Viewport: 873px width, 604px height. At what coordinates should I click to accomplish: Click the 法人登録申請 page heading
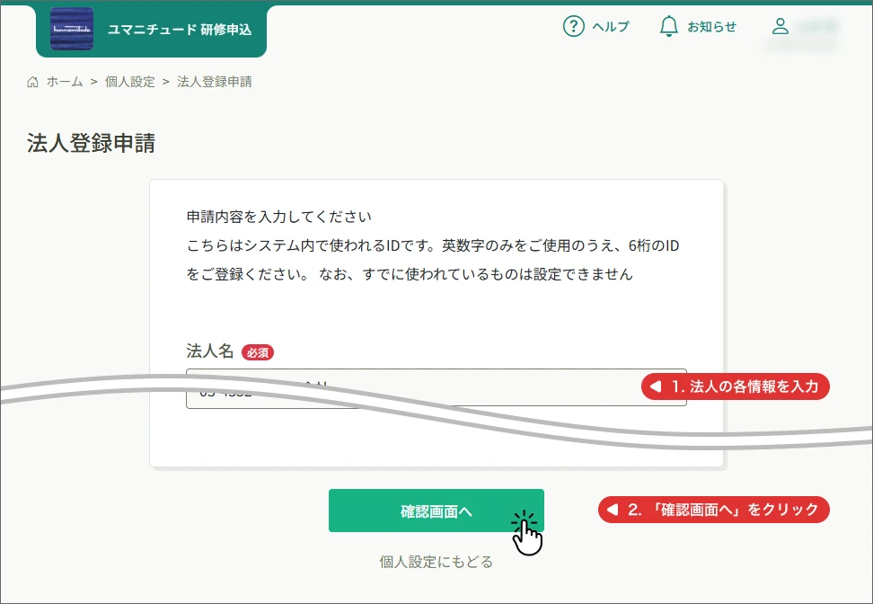coord(91,144)
